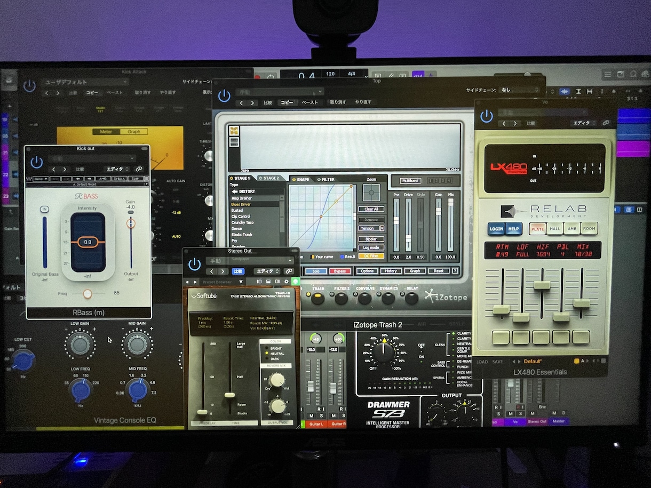Click the Reverb Mix knob in Softube TSAR-1R

coord(276,380)
